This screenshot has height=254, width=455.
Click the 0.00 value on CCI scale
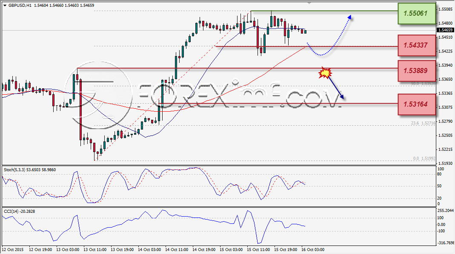[441, 224]
